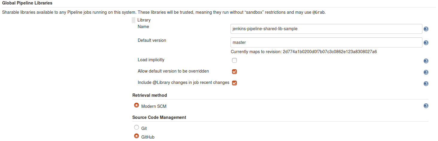Open help for Default version field
This screenshot has height=141, width=438.
(x=426, y=43)
